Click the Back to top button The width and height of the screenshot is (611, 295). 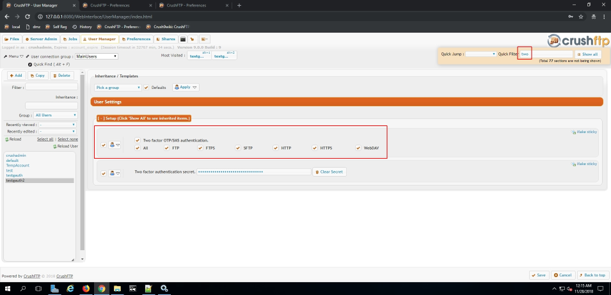(593, 275)
